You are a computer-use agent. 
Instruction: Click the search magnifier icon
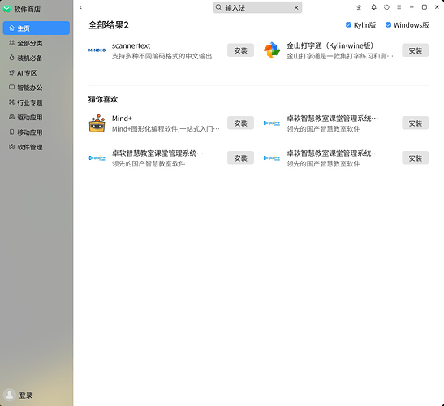(x=218, y=7)
